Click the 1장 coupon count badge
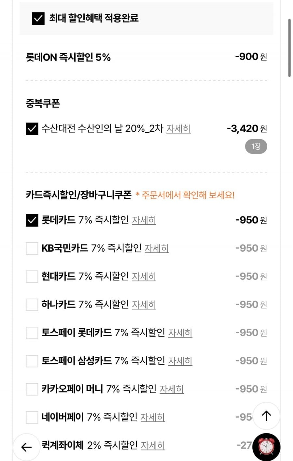The height and width of the screenshot is (461, 293). tap(256, 146)
